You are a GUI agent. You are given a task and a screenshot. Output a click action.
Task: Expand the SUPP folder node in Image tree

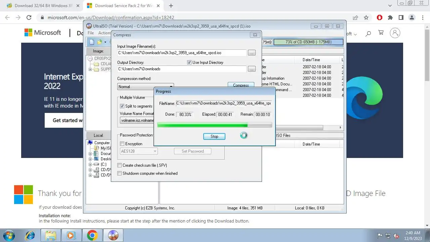click(x=90, y=70)
